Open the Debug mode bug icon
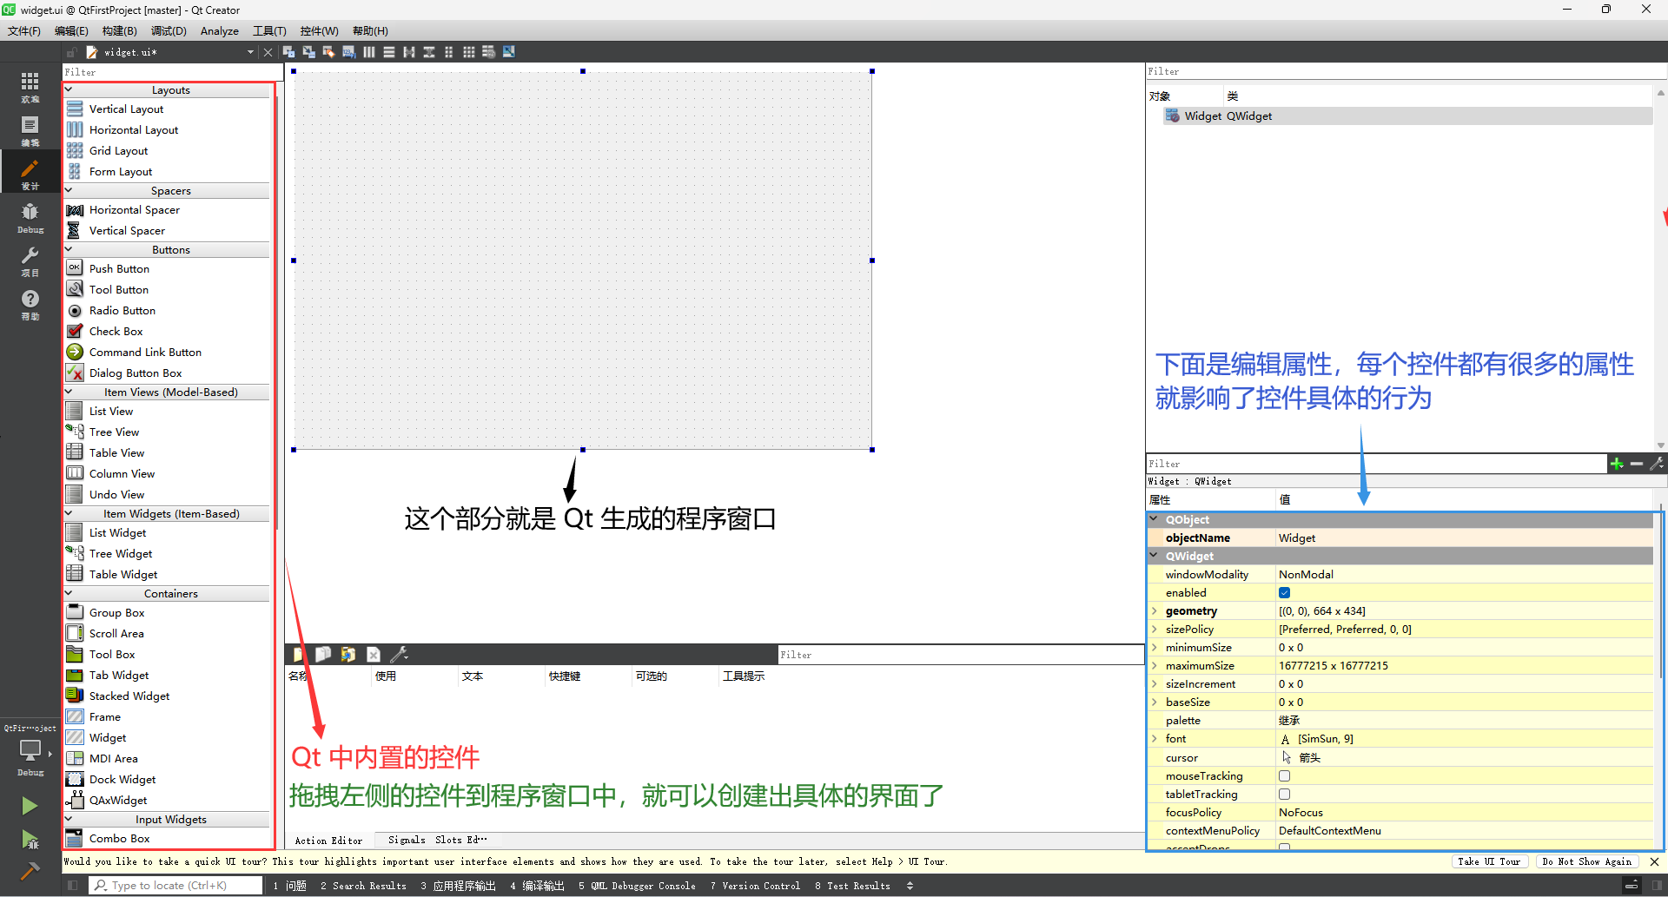Viewport: 1668px width, 897px height. tap(30, 217)
